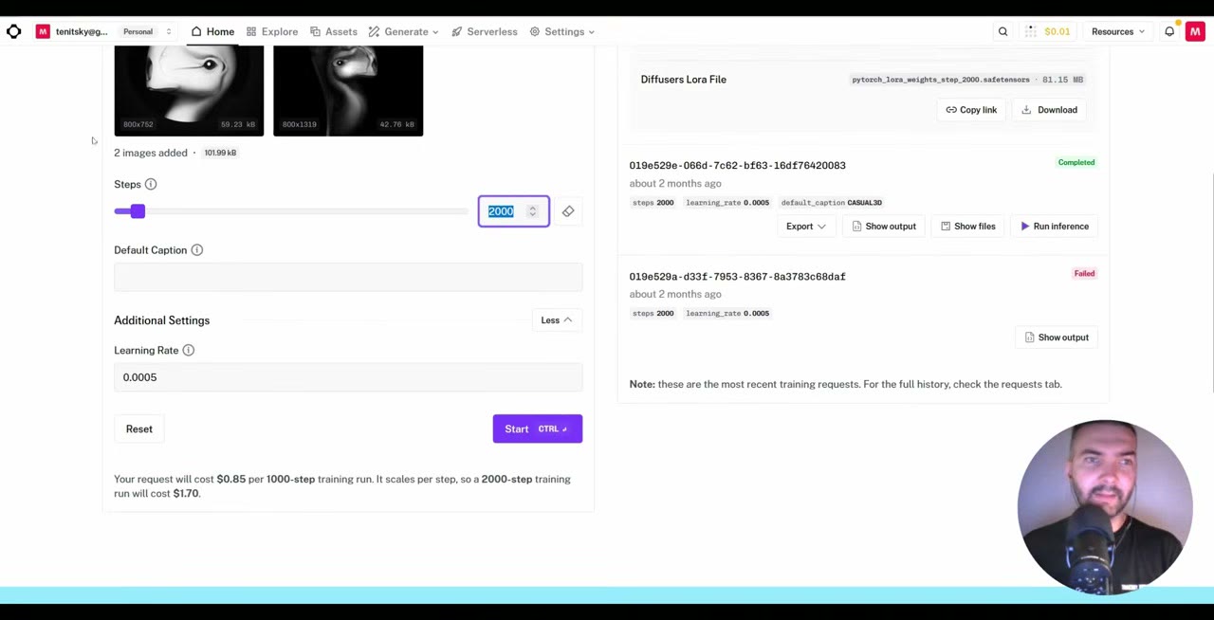Open the Serverless tab
Screen dimensions: 1214x620
tap(485, 31)
